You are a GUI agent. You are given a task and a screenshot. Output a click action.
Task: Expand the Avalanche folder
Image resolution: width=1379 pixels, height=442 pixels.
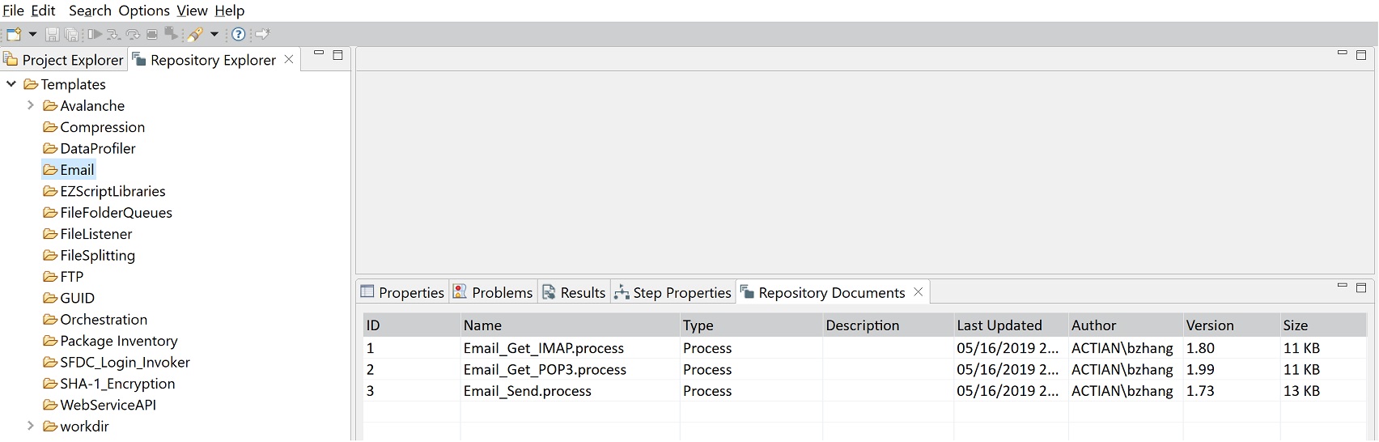pos(31,105)
